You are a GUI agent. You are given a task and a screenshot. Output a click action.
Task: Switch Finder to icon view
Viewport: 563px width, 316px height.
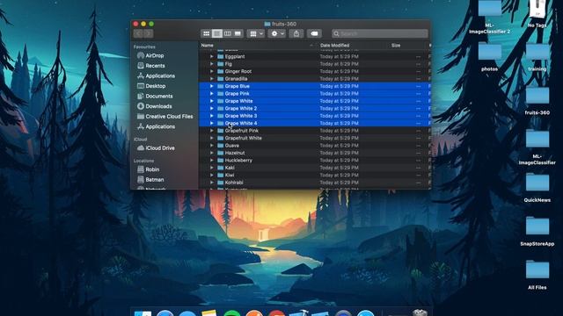(206, 33)
